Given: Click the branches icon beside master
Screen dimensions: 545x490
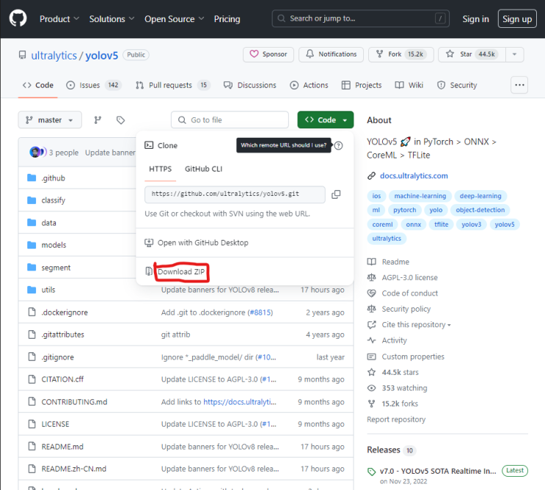Looking at the screenshot, I should pyautogui.click(x=98, y=120).
